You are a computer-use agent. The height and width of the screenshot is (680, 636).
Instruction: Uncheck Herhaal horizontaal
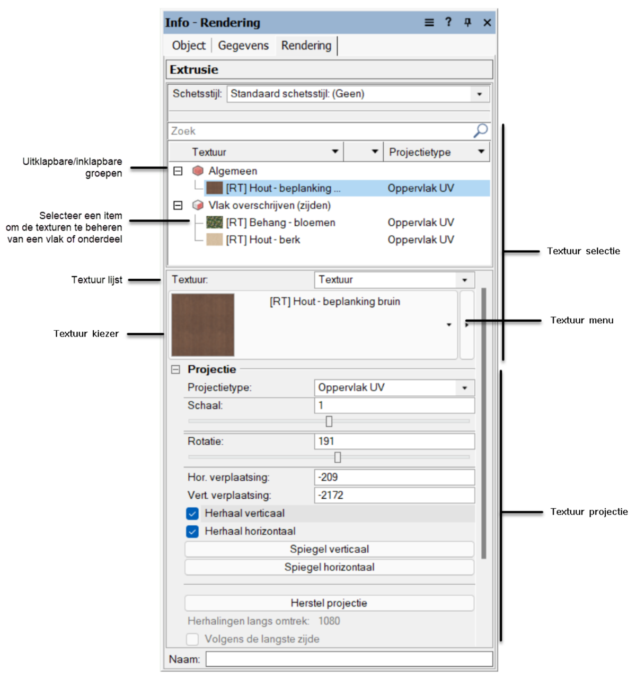pos(192,532)
